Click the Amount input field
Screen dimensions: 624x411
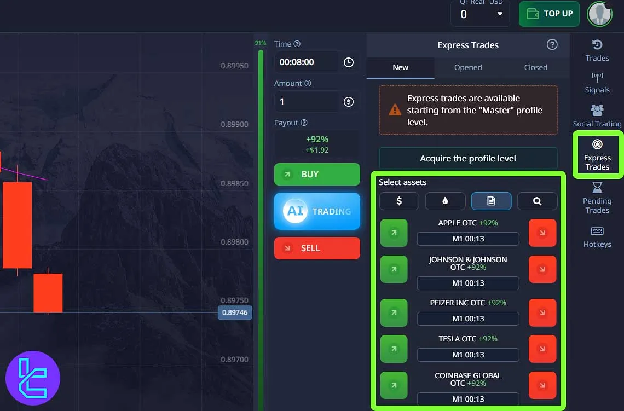pos(307,102)
